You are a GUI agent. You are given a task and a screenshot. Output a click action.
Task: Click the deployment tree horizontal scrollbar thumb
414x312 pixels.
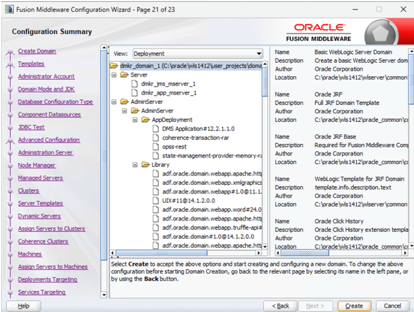162,253
